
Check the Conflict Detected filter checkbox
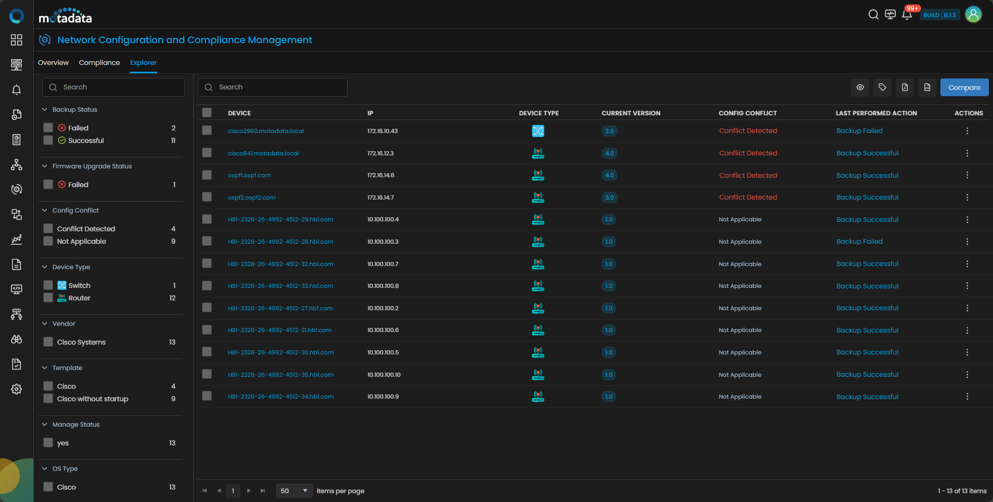[x=48, y=229]
